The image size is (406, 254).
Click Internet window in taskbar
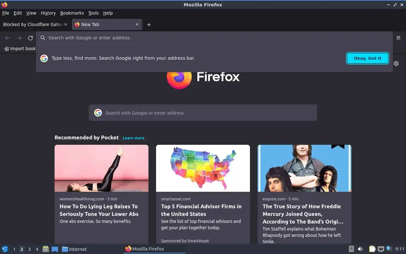74,249
